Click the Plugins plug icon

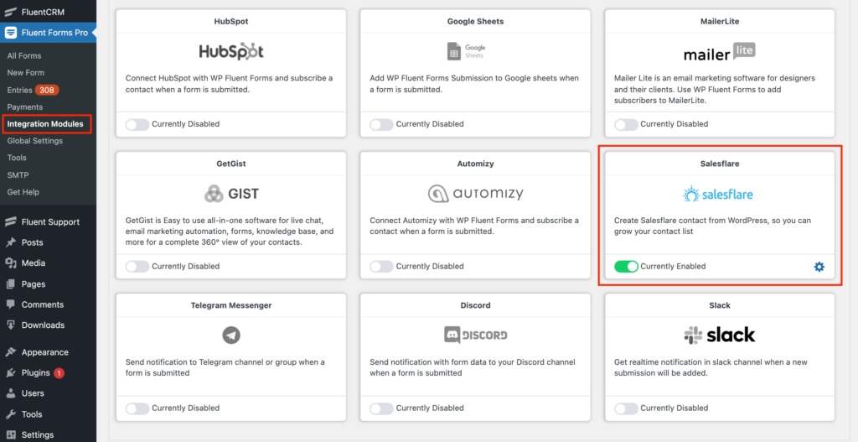click(x=10, y=373)
